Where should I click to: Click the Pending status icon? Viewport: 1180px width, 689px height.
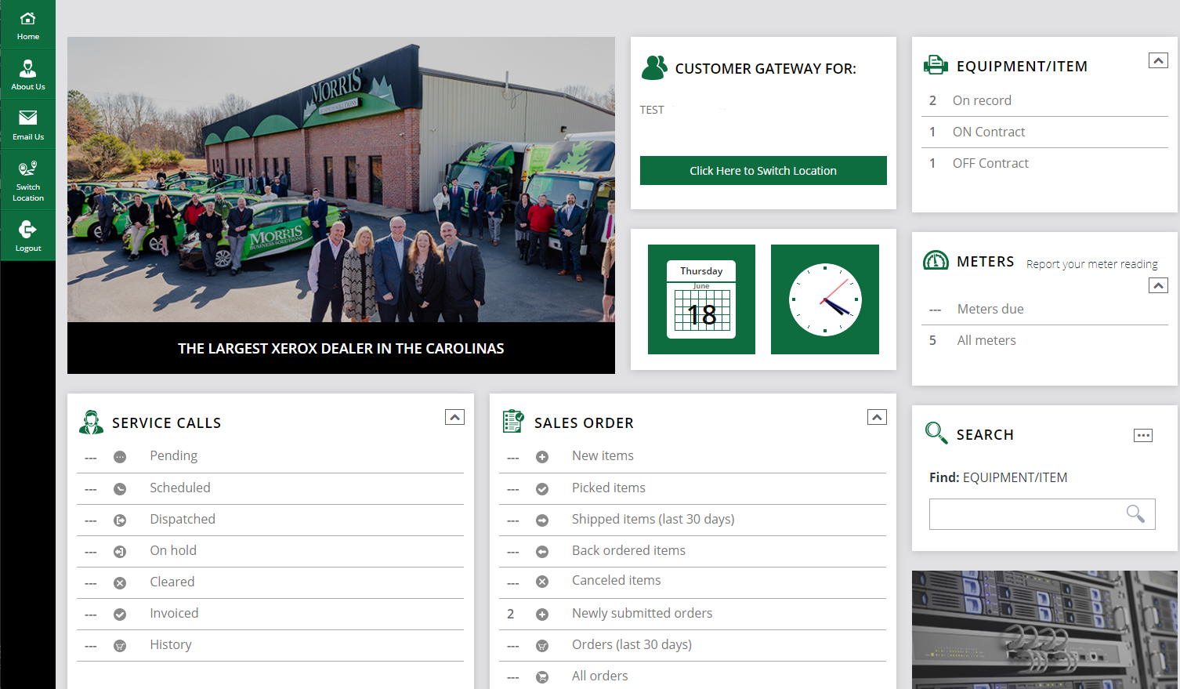pyautogui.click(x=120, y=457)
